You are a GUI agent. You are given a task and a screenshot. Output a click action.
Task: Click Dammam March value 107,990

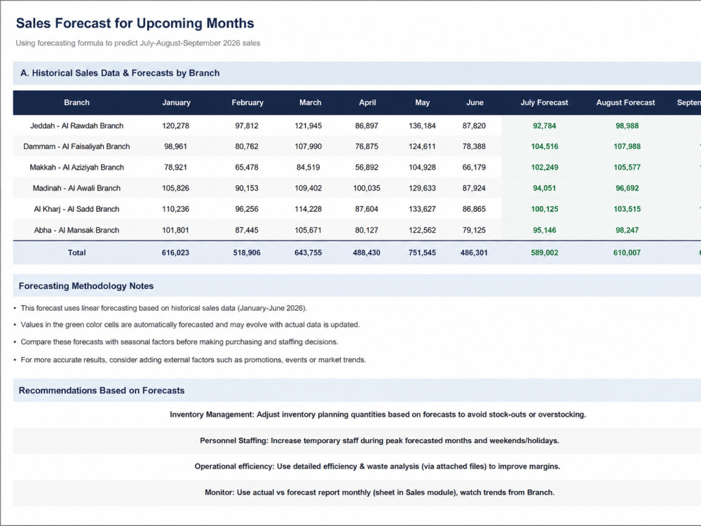308,147
